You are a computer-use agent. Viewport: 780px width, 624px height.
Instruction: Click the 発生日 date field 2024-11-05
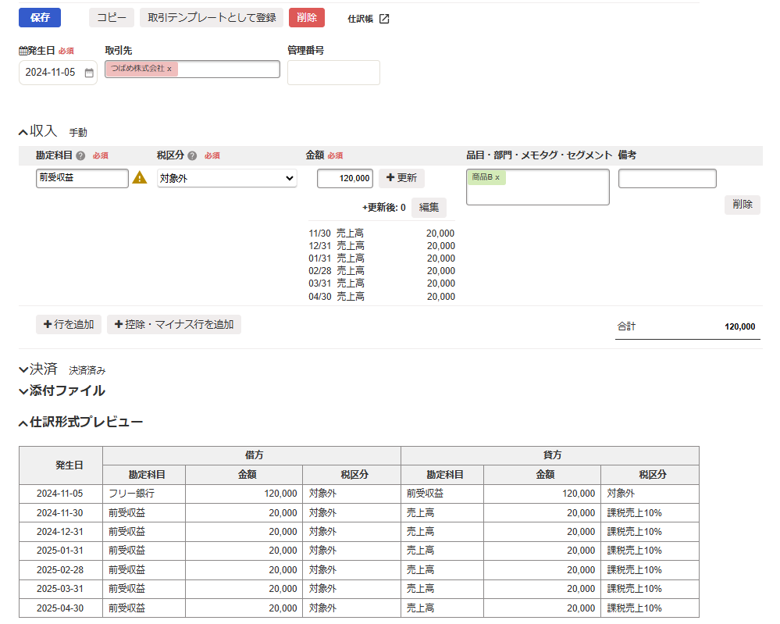(x=58, y=73)
